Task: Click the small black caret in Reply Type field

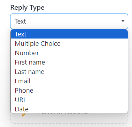Action: (x=123, y=21)
